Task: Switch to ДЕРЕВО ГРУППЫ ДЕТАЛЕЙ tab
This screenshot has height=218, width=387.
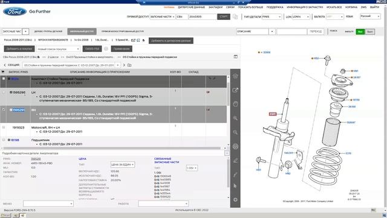Action: point(48,31)
